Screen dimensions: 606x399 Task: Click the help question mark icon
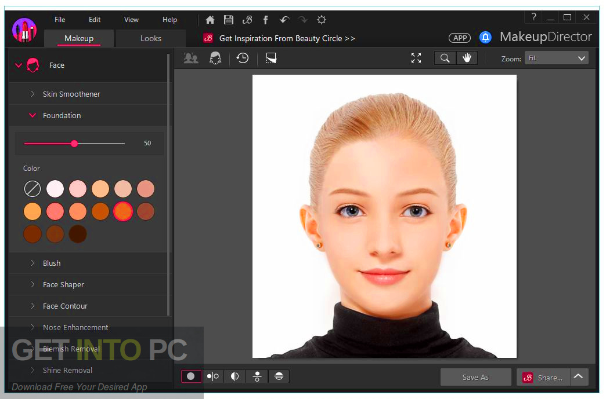coord(533,17)
